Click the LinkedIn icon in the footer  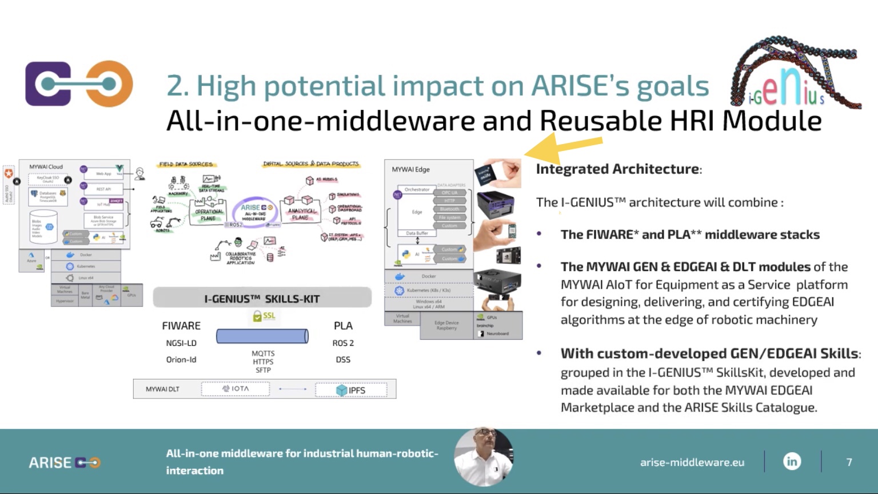[x=792, y=461]
